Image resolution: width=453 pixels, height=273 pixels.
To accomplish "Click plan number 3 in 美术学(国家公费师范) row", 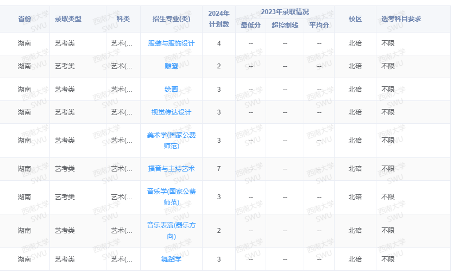I will (219, 141).
